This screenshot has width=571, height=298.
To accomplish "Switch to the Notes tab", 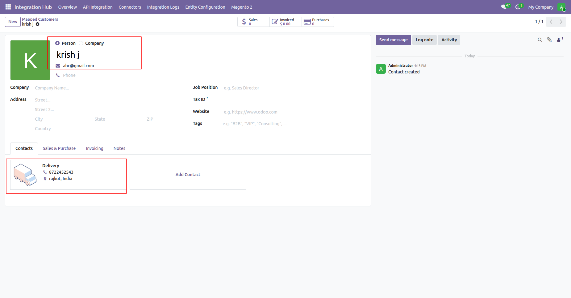I will (119, 148).
